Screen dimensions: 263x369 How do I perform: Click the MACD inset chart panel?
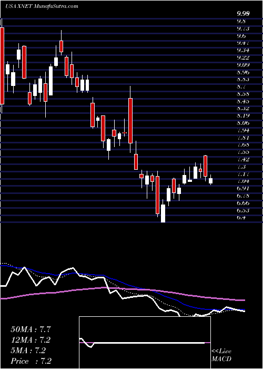[x=145, y=343]
